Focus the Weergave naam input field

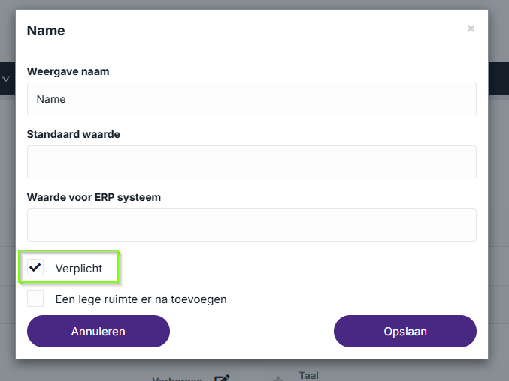tap(252, 99)
